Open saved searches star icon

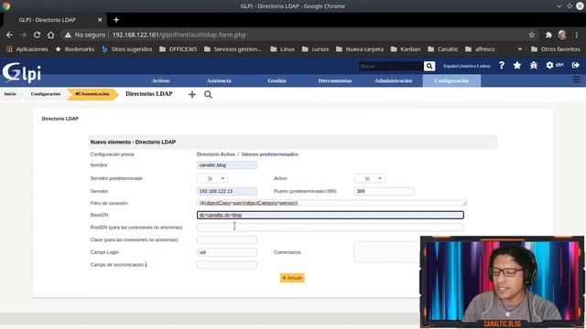coord(517,65)
